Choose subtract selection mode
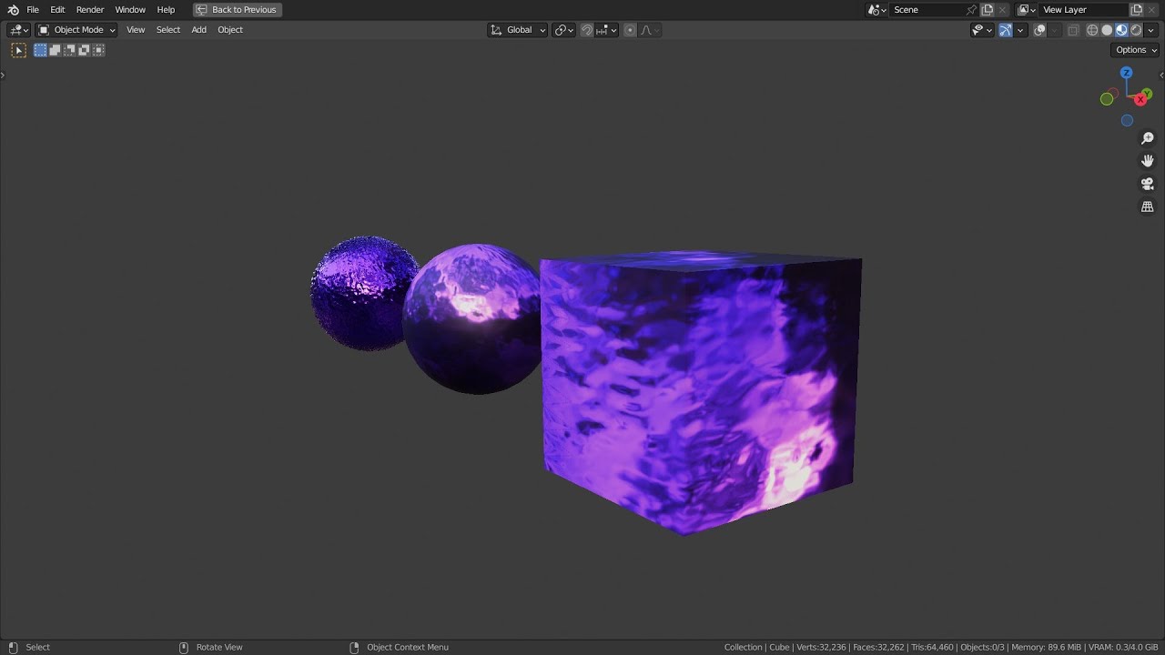 [x=69, y=50]
